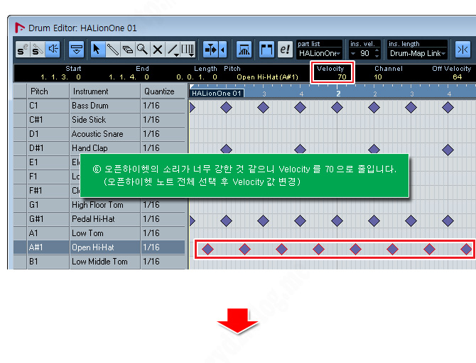This screenshot has height=363, width=476.
Task: Click the Pitch column header
Action: [48, 91]
